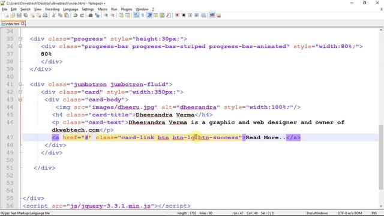
Task: Click the Copy toolbar icon
Action: click(x=60, y=16)
